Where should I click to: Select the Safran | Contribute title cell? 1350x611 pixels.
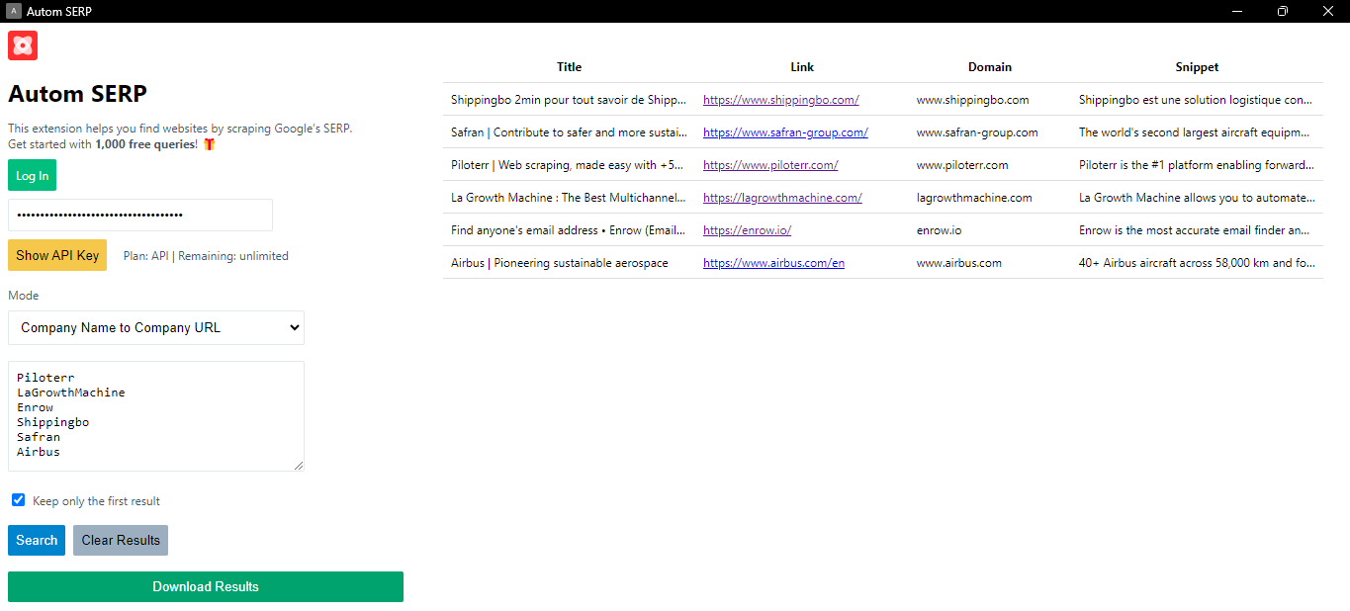pyautogui.click(x=569, y=132)
